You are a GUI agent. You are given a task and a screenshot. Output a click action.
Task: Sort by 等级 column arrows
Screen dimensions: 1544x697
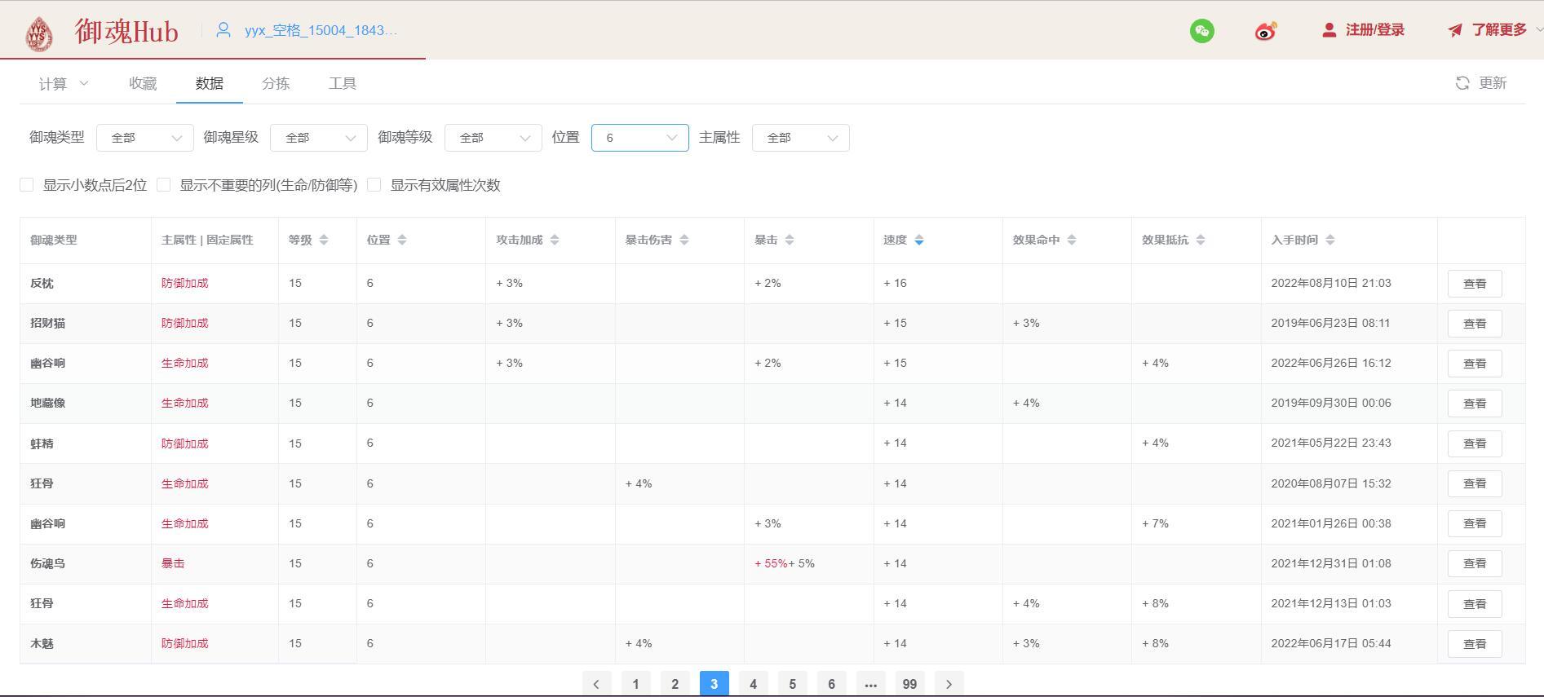[x=324, y=240]
